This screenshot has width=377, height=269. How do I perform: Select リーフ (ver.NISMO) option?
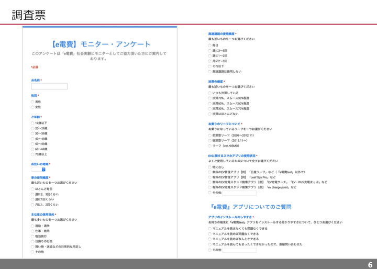[x=209, y=146]
